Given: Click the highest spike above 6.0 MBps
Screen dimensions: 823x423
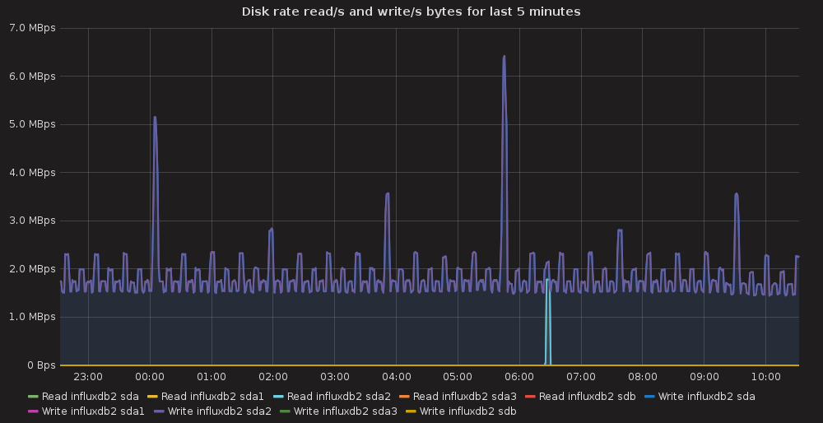Looking at the screenshot, I should 504,58.
